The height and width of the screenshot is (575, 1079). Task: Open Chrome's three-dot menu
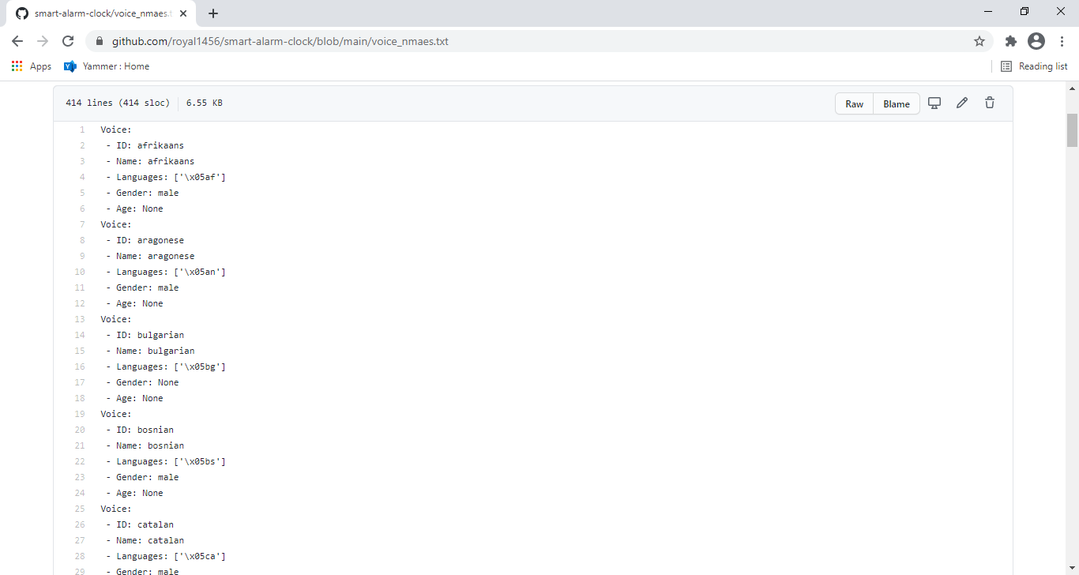coord(1061,41)
